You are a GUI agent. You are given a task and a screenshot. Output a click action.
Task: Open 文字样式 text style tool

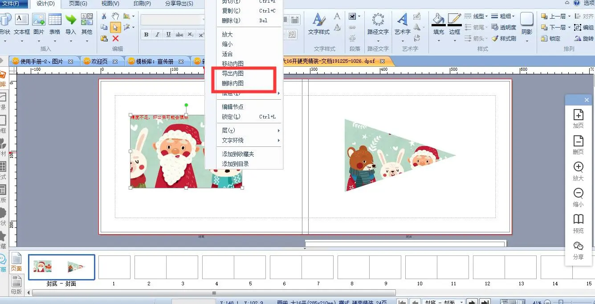click(319, 24)
